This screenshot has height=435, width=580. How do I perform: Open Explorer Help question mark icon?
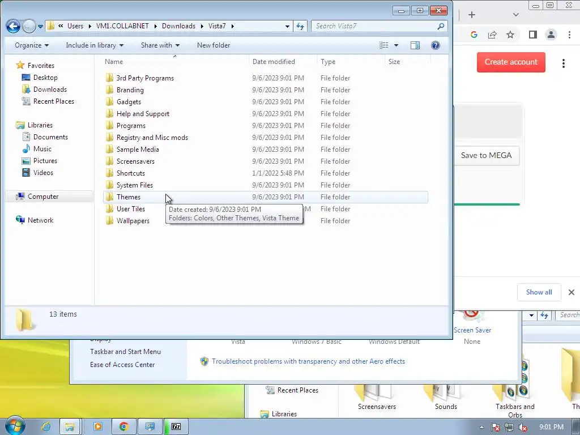tap(436, 45)
